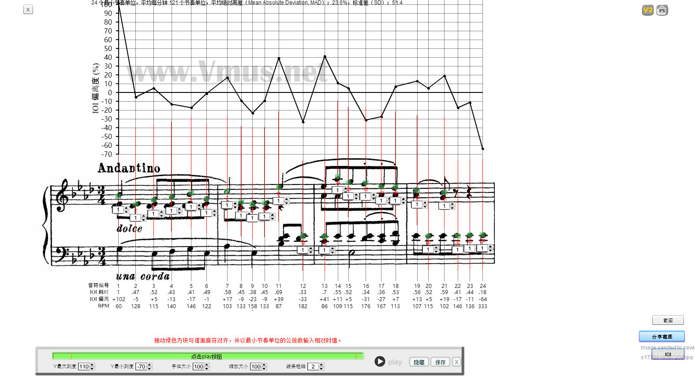Click the Y最大刻度 value field

coord(84,366)
